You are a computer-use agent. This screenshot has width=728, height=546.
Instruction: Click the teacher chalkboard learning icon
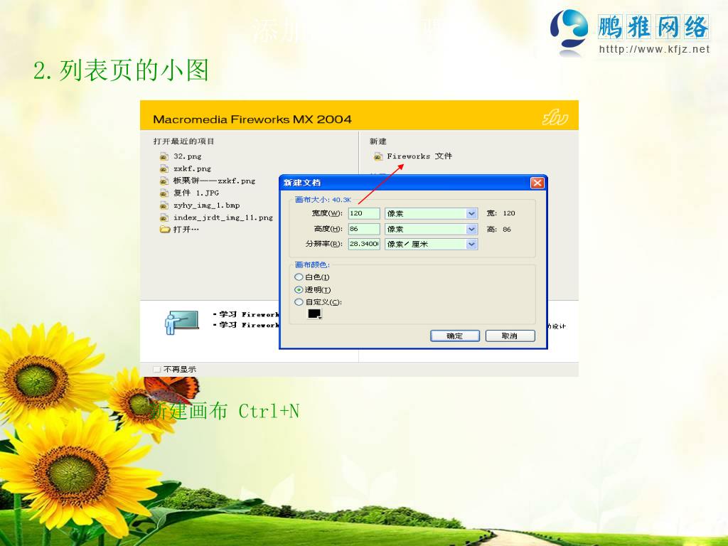click(181, 322)
